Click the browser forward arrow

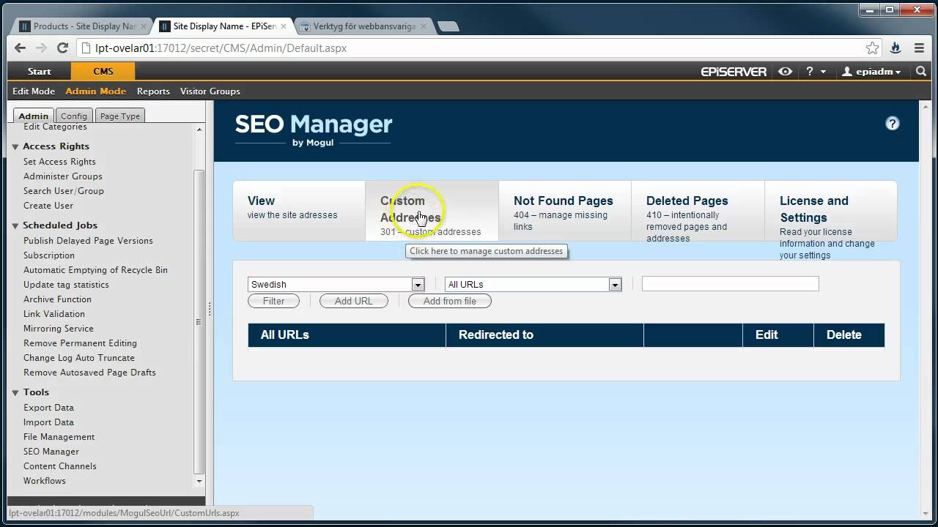coord(41,48)
